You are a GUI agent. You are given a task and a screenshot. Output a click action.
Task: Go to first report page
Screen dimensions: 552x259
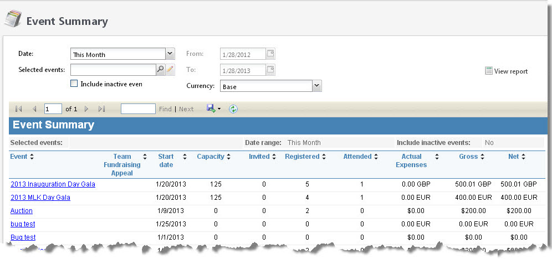pos(19,109)
